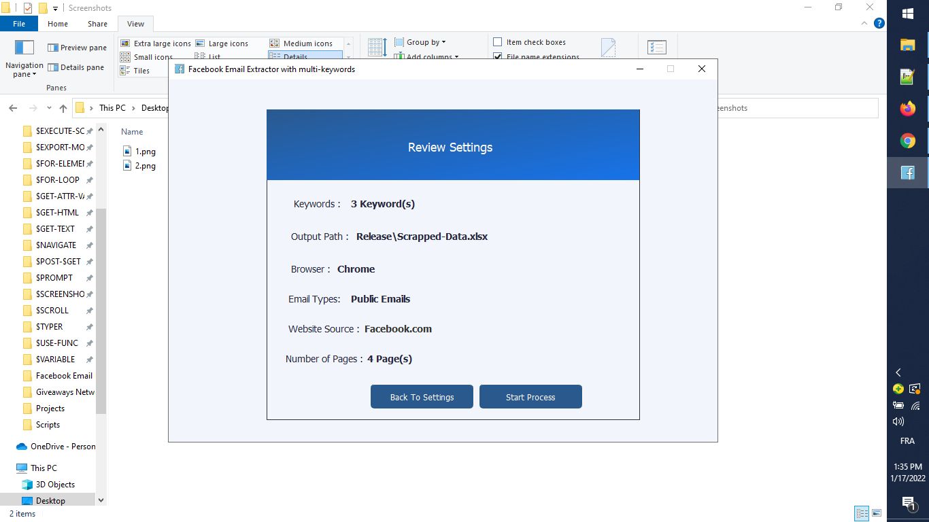Choose Extra large icons layout
The height and width of the screenshot is (522, 929).
tap(156, 43)
